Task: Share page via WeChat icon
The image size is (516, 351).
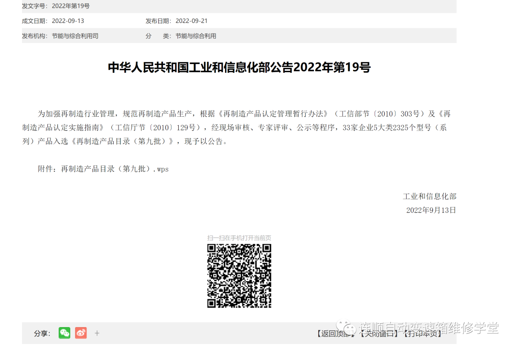Action: click(x=64, y=333)
